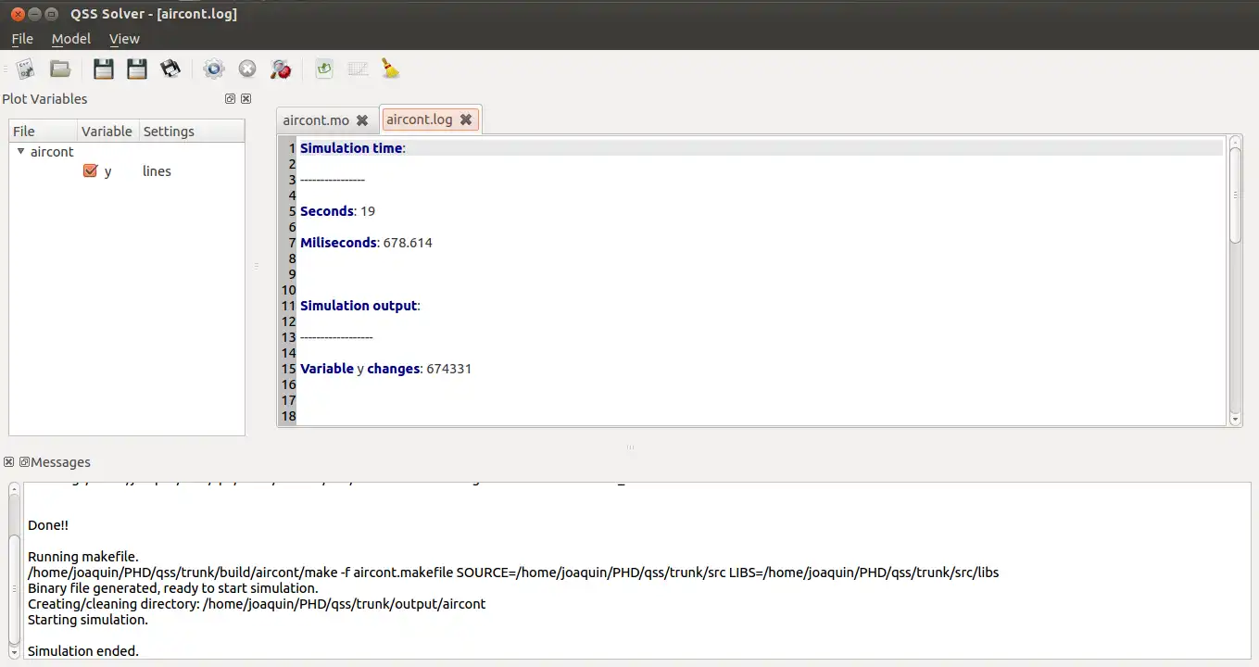Create a new model file

[x=26, y=69]
